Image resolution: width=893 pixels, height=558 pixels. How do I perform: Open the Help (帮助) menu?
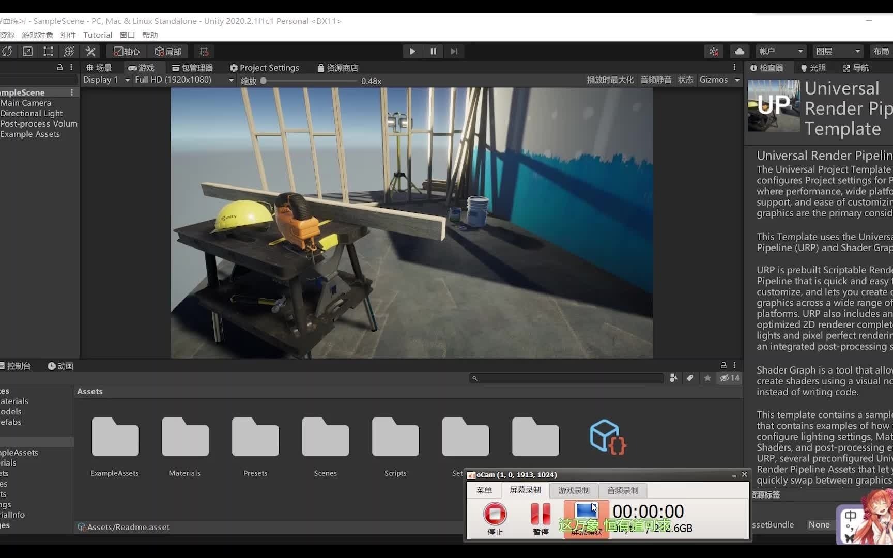150,35
